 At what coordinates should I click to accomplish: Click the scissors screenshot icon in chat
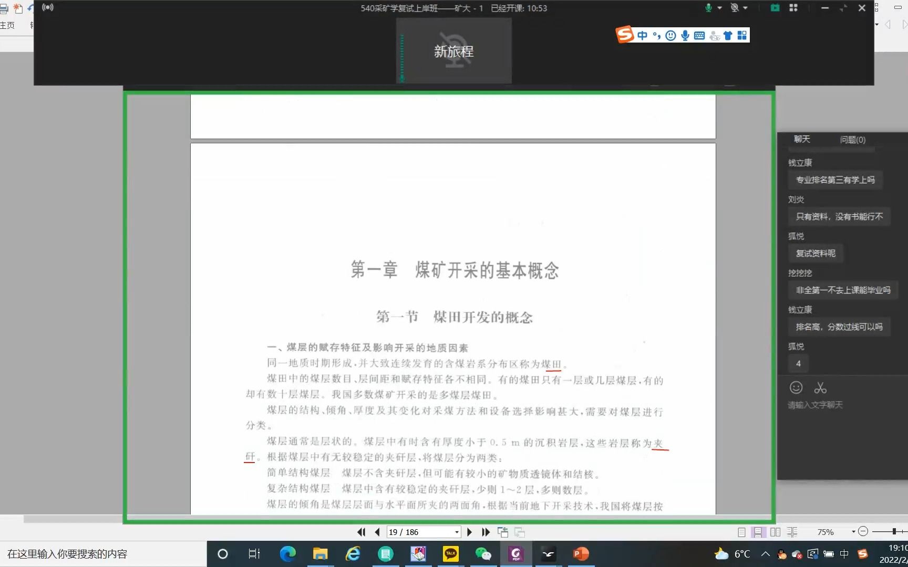pyautogui.click(x=820, y=388)
